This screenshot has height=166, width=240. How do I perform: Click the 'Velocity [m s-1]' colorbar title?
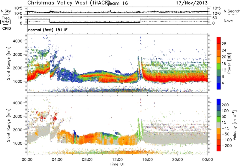pyautogui.click(x=235, y=125)
